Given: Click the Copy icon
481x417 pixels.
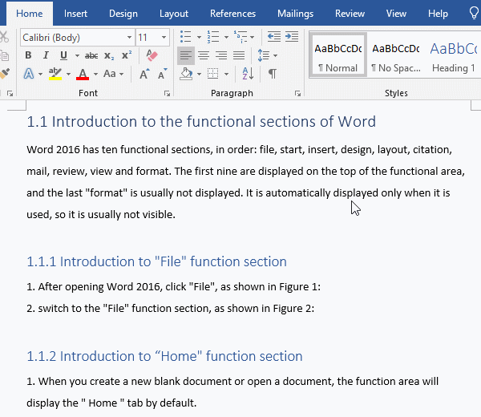Looking at the screenshot, I should [4, 56].
